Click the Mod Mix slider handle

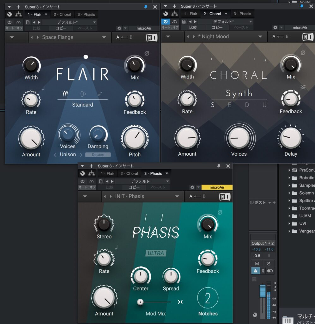(140, 302)
